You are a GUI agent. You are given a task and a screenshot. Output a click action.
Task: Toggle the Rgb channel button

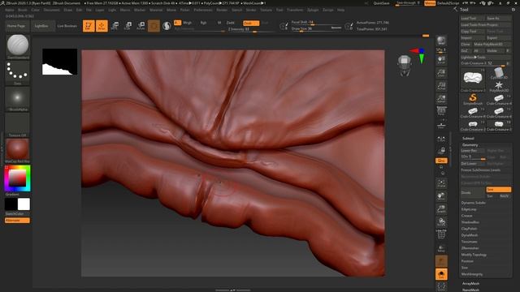click(203, 23)
